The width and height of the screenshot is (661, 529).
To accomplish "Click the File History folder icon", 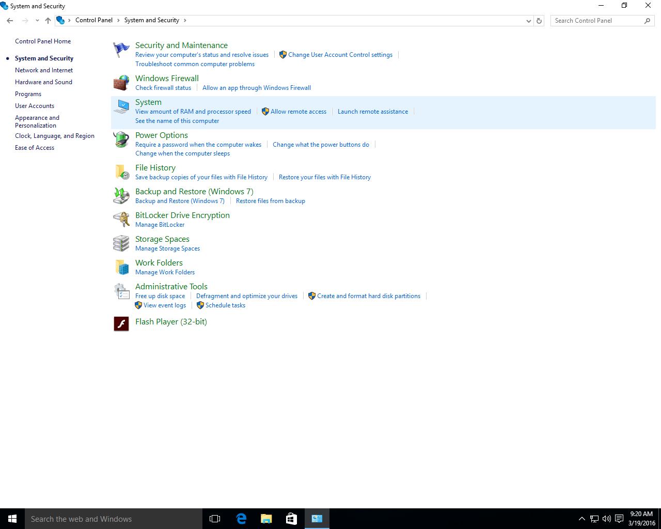I will (x=121, y=172).
